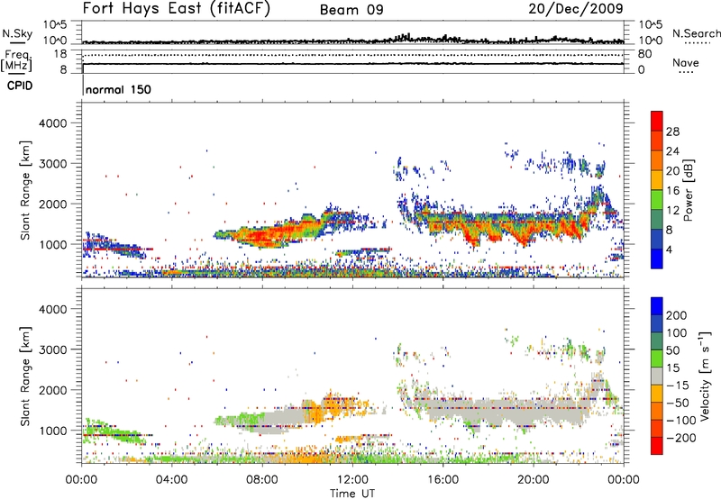Click the "24" value on Power colorbar
721x499 pixels.
(672, 151)
